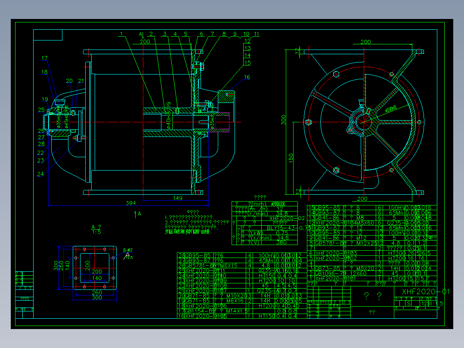Select XHF2020-0111 in parts list row 25
The image size is (464, 348).
205,271
